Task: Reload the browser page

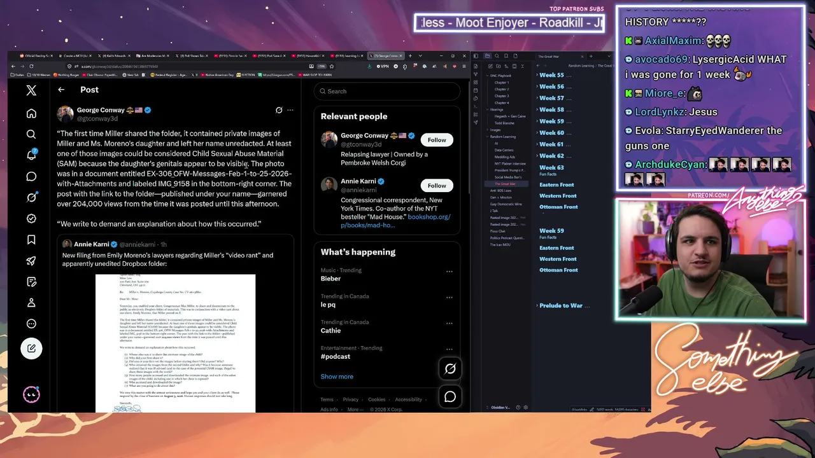Action: coord(31,66)
